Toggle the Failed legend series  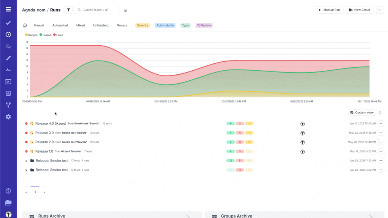click(x=58, y=35)
